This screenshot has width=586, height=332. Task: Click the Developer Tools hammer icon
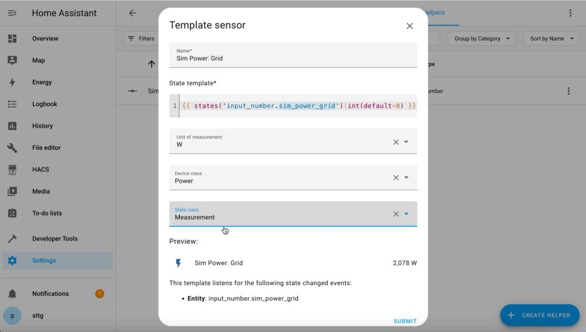(x=13, y=239)
